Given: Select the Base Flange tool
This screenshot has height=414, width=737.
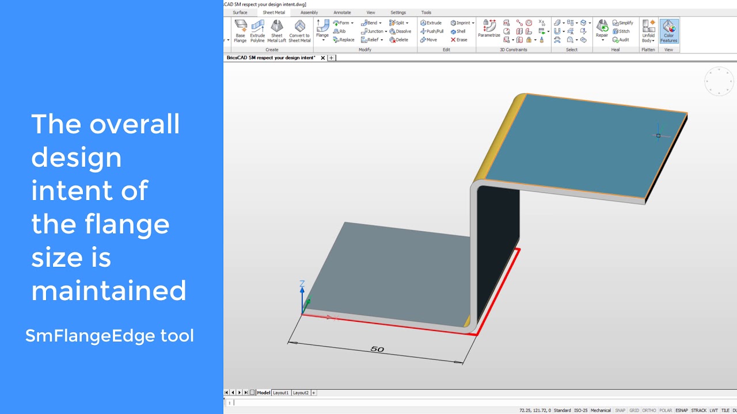Looking at the screenshot, I should coord(240,31).
